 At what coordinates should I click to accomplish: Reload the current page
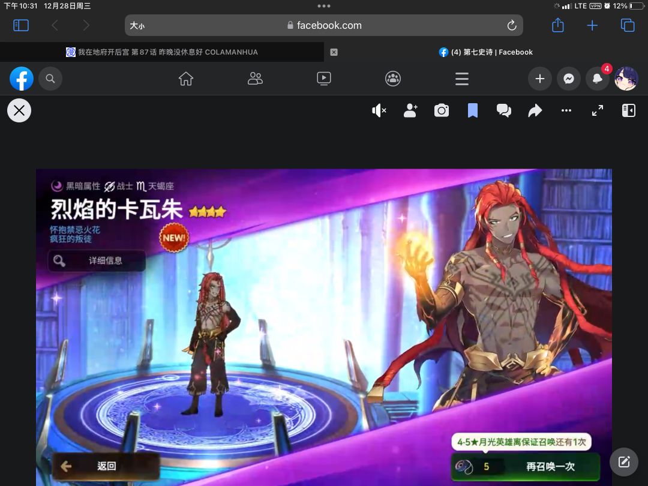pyautogui.click(x=512, y=26)
